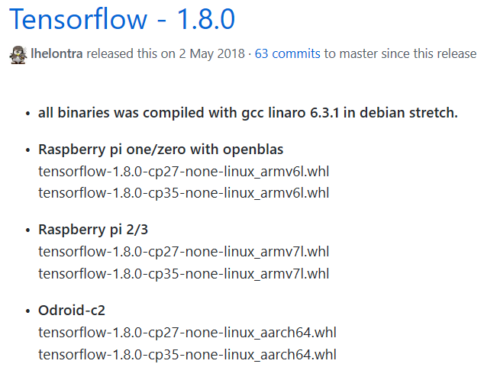Viewport: 484px width, 380px height.
Task: Click the bullet beside Raspberry pi one/zero
Action: (x=26, y=150)
